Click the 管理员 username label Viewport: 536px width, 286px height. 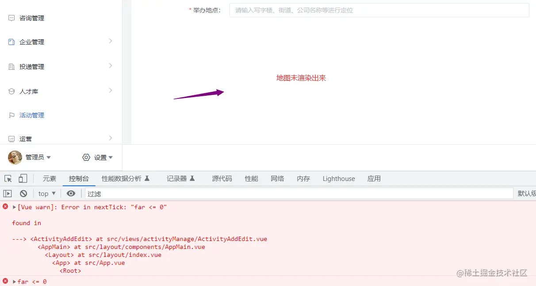34,158
